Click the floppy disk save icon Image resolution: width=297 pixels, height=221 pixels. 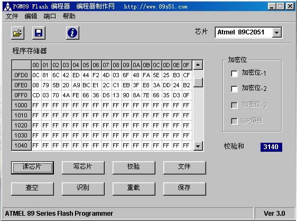[x=39, y=33]
